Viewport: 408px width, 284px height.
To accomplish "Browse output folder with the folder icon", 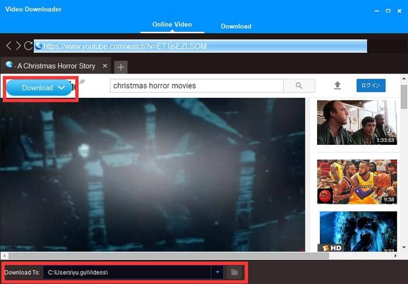I will click(234, 272).
